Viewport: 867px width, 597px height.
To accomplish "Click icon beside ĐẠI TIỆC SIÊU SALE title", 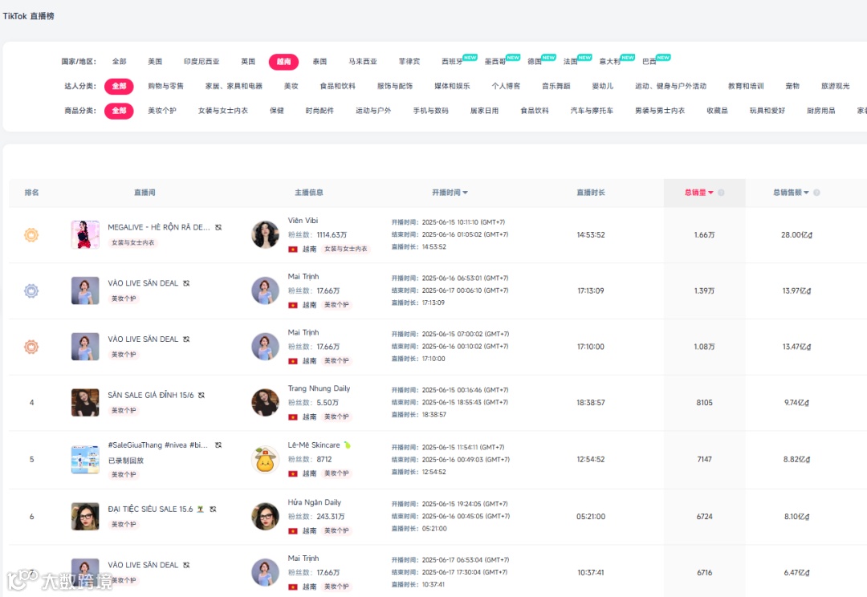I will click(x=213, y=509).
